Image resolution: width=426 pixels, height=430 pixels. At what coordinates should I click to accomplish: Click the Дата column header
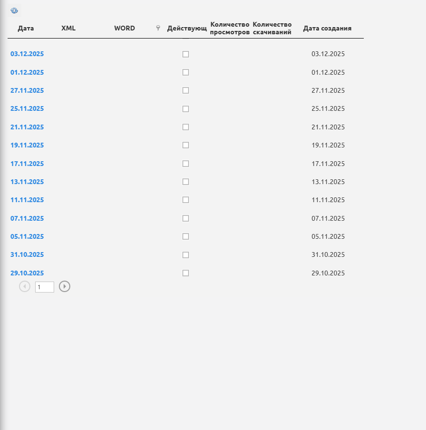click(26, 28)
